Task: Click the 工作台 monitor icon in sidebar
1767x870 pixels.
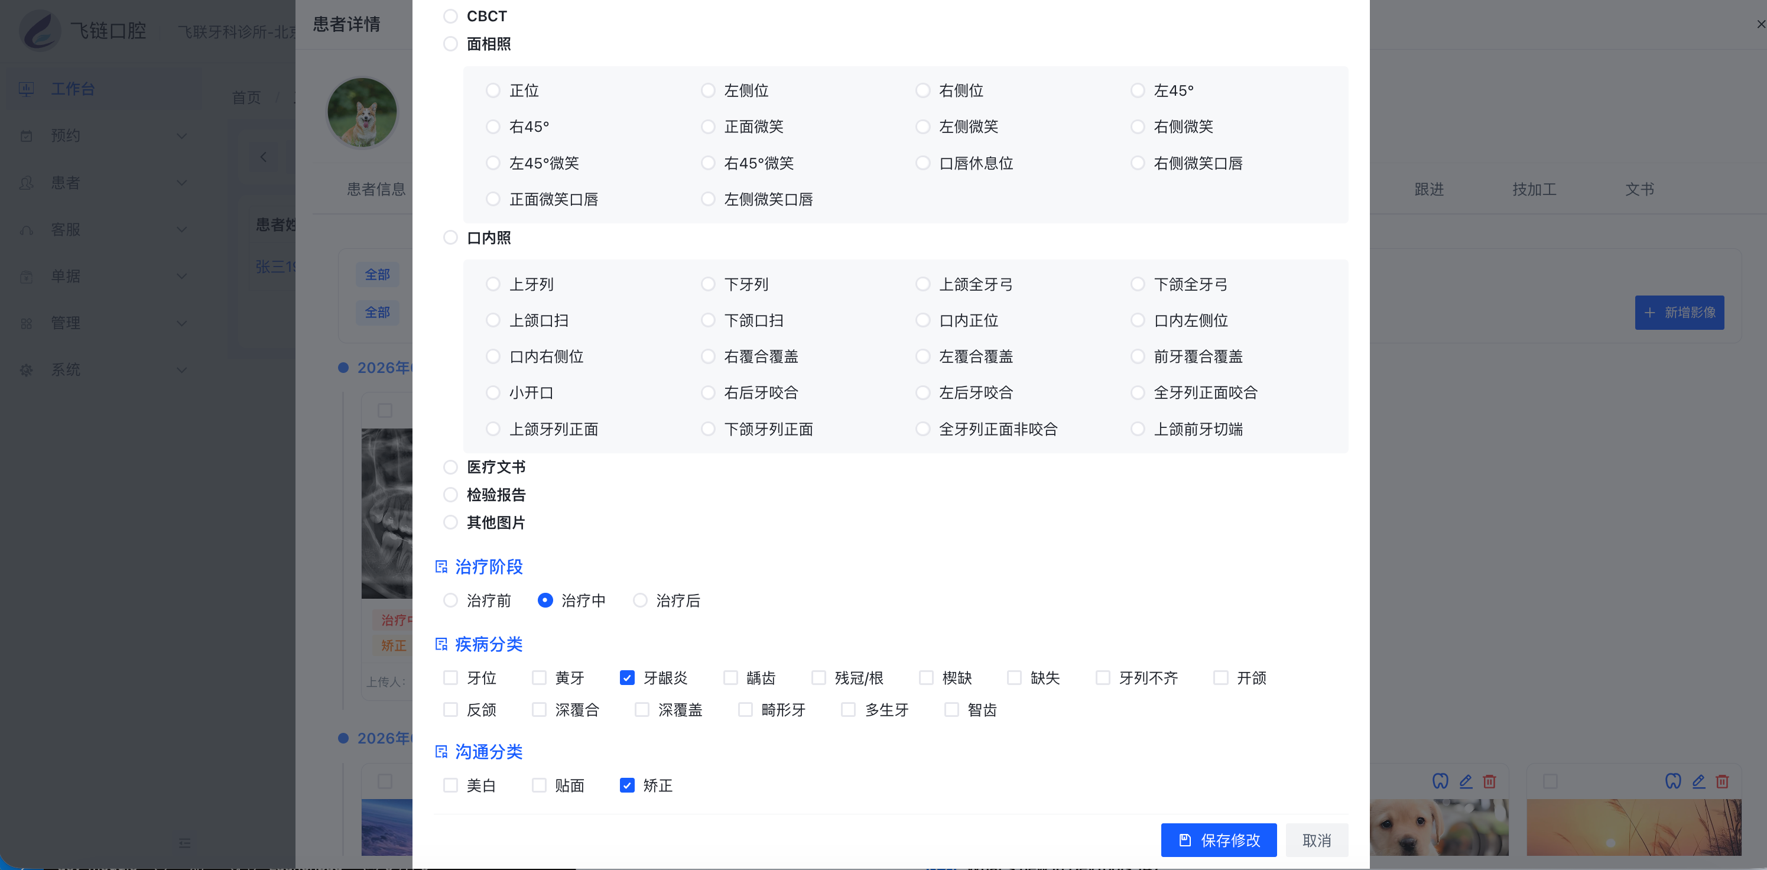Action: point(26,89)
